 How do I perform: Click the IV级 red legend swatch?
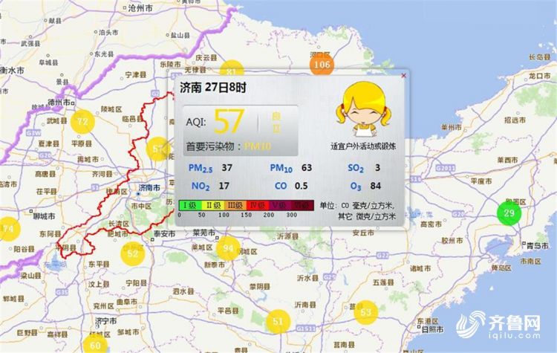pos(258,205)
